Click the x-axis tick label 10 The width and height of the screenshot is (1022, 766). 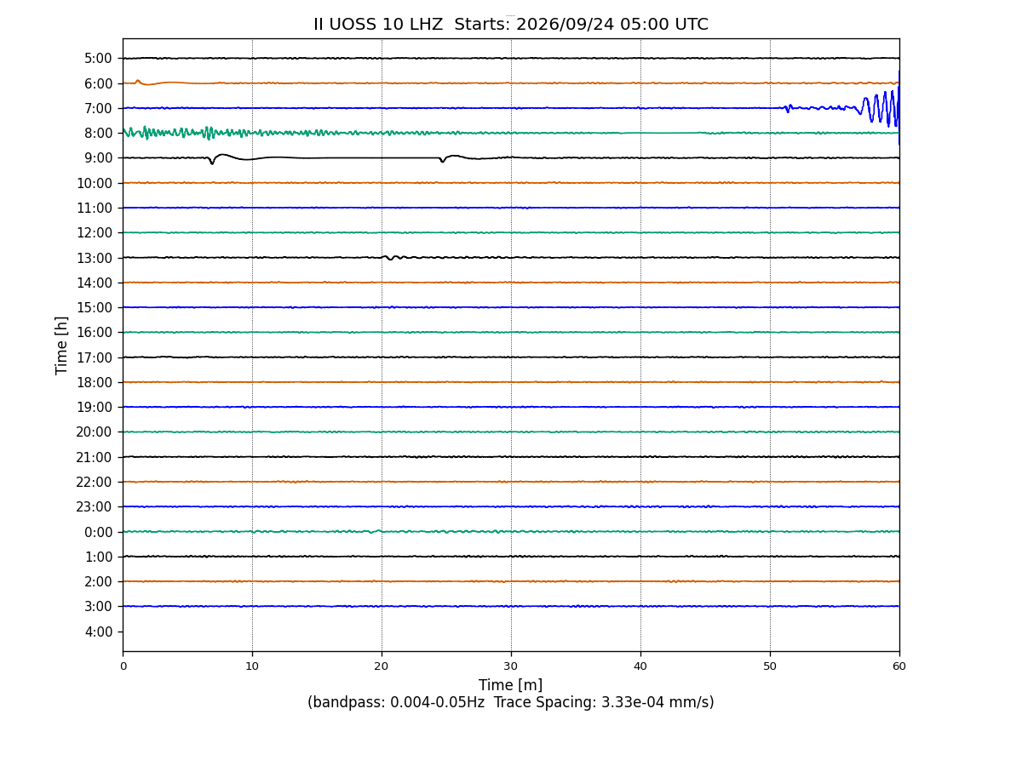[x=252, y=666]
